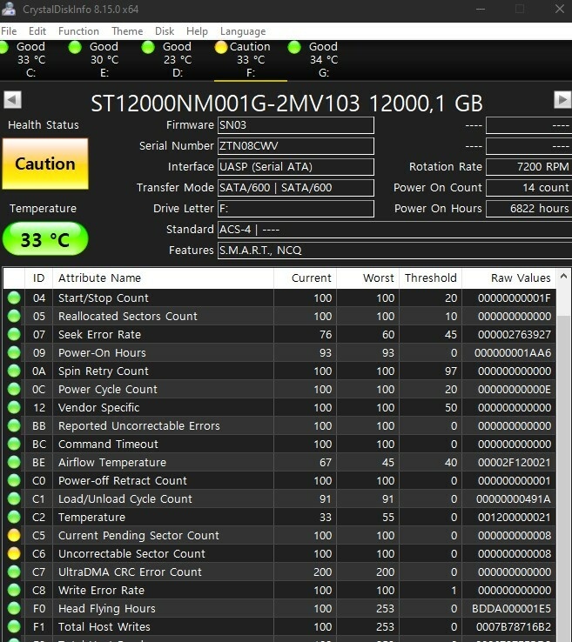The image size is (572, 642).
Task: Select disk E: Good 30 °C
Action: [98, 60]
